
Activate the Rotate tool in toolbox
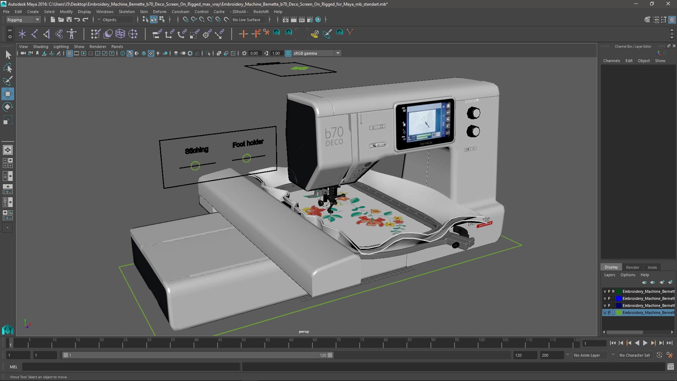8,107
